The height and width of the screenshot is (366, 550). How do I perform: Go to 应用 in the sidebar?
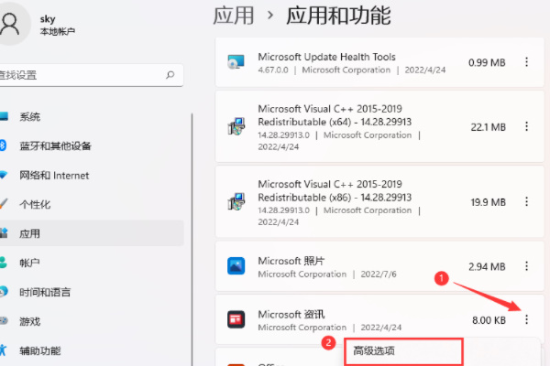coord(29,233)
